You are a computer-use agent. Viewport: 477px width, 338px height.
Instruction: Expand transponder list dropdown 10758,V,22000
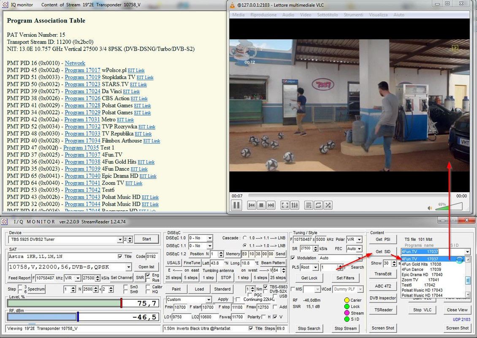coord(129,267)
